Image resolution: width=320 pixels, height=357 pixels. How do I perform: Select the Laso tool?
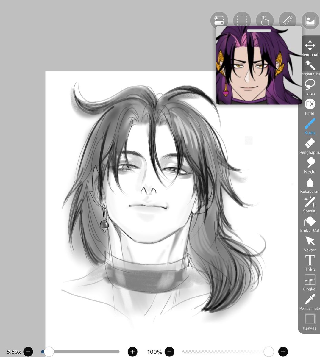(310, 87)
